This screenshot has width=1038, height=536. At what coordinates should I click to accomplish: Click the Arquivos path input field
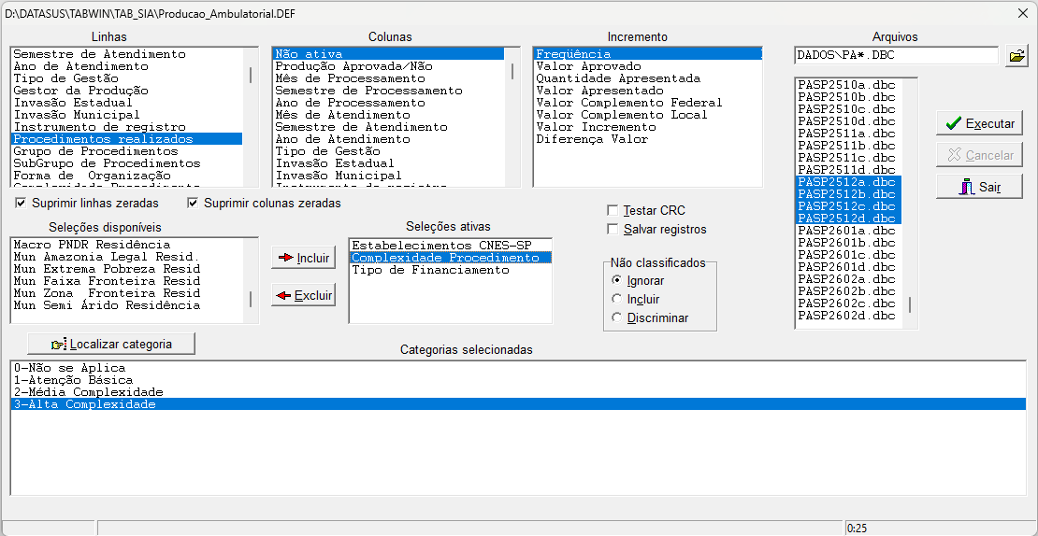[897, 55]
